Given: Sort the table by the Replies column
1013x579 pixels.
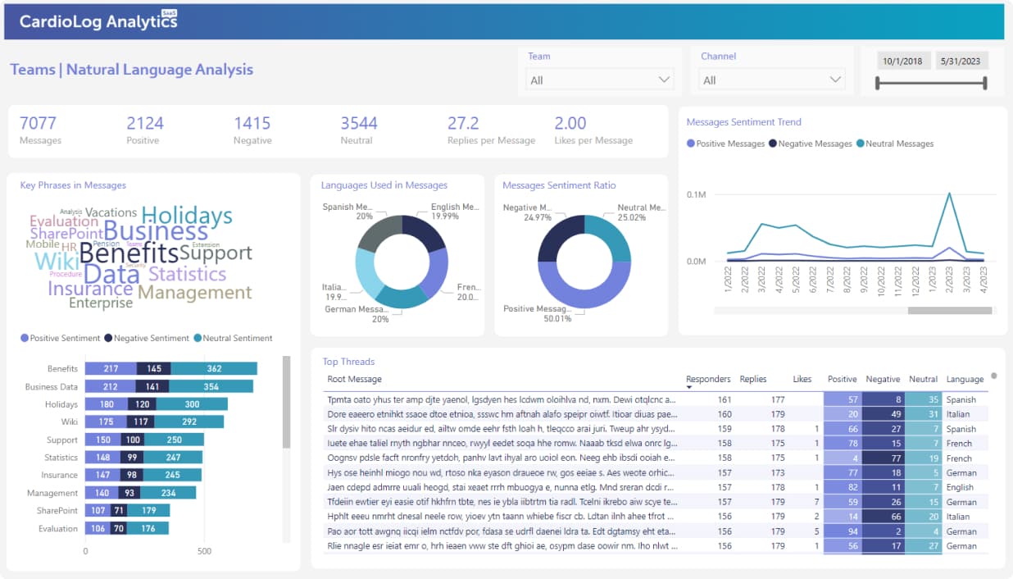Looking at the screenshot, I should click(753, 379).
